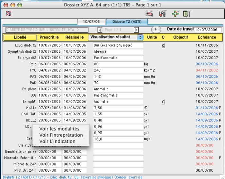Go to next page arrow
225x179 pixels.
point(136,30)
